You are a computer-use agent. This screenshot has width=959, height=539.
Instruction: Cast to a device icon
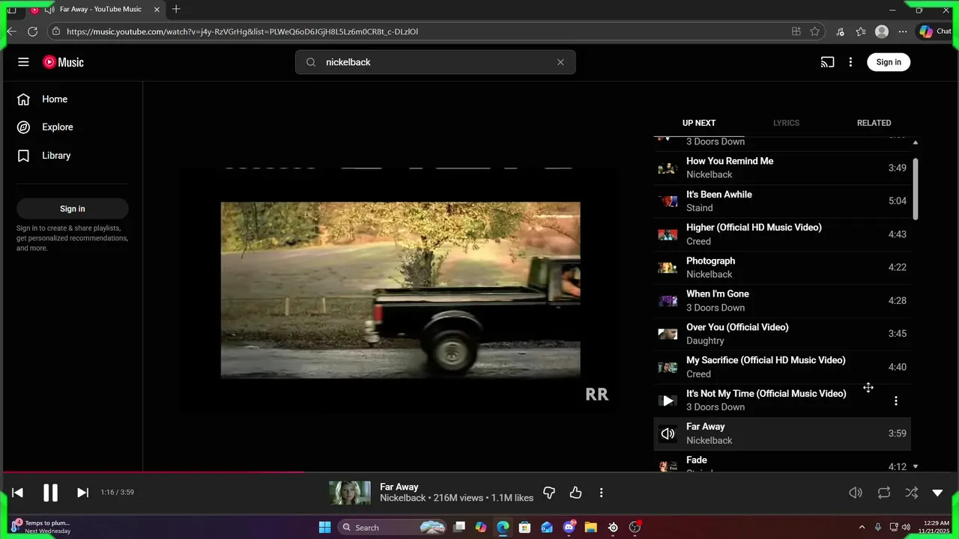827,62
